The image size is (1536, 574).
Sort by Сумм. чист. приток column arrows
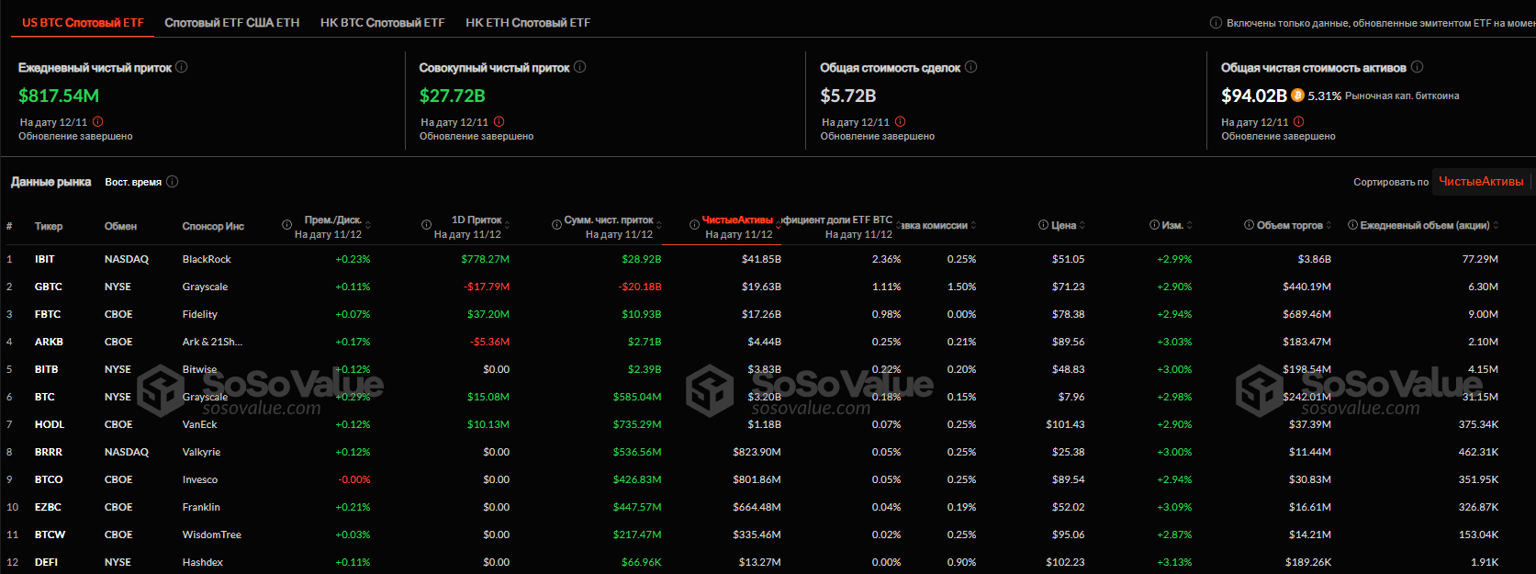coord(659,225)
